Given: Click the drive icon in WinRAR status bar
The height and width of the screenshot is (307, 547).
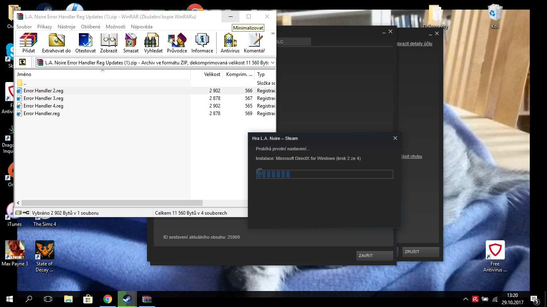Looking at the screenshot, I should 18,213.
